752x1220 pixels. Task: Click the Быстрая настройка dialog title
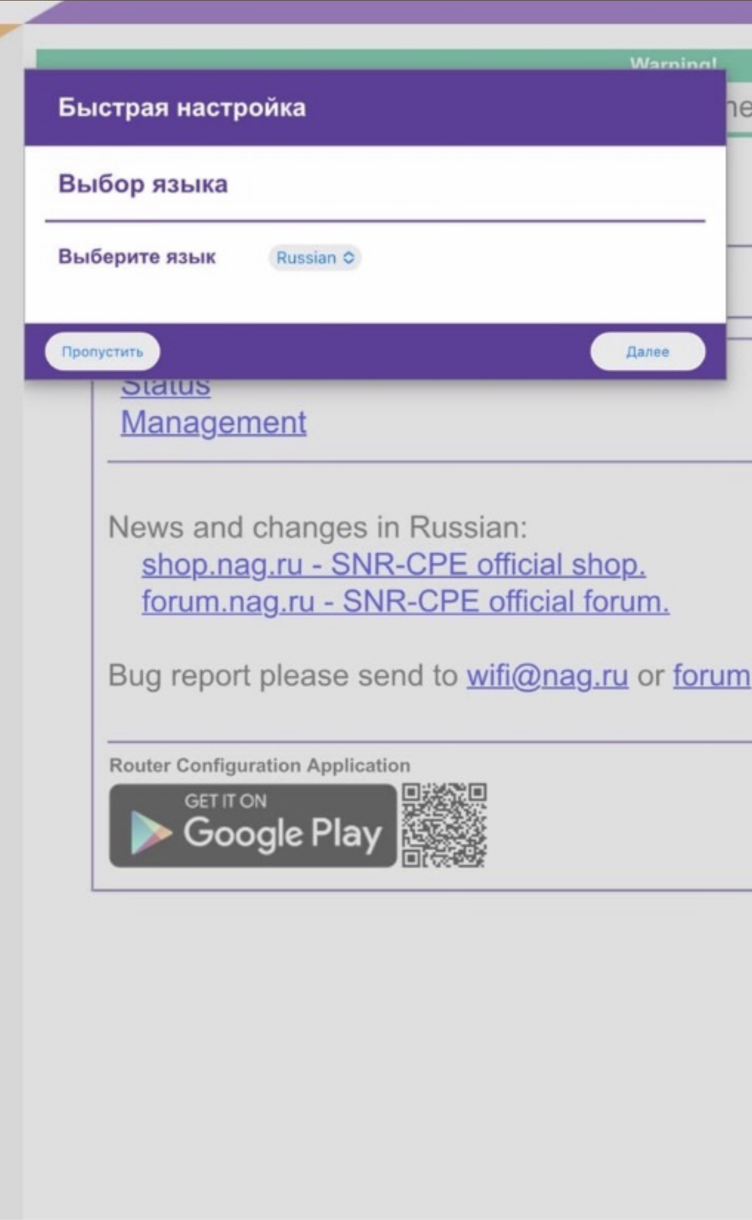[x=182, y=108]
